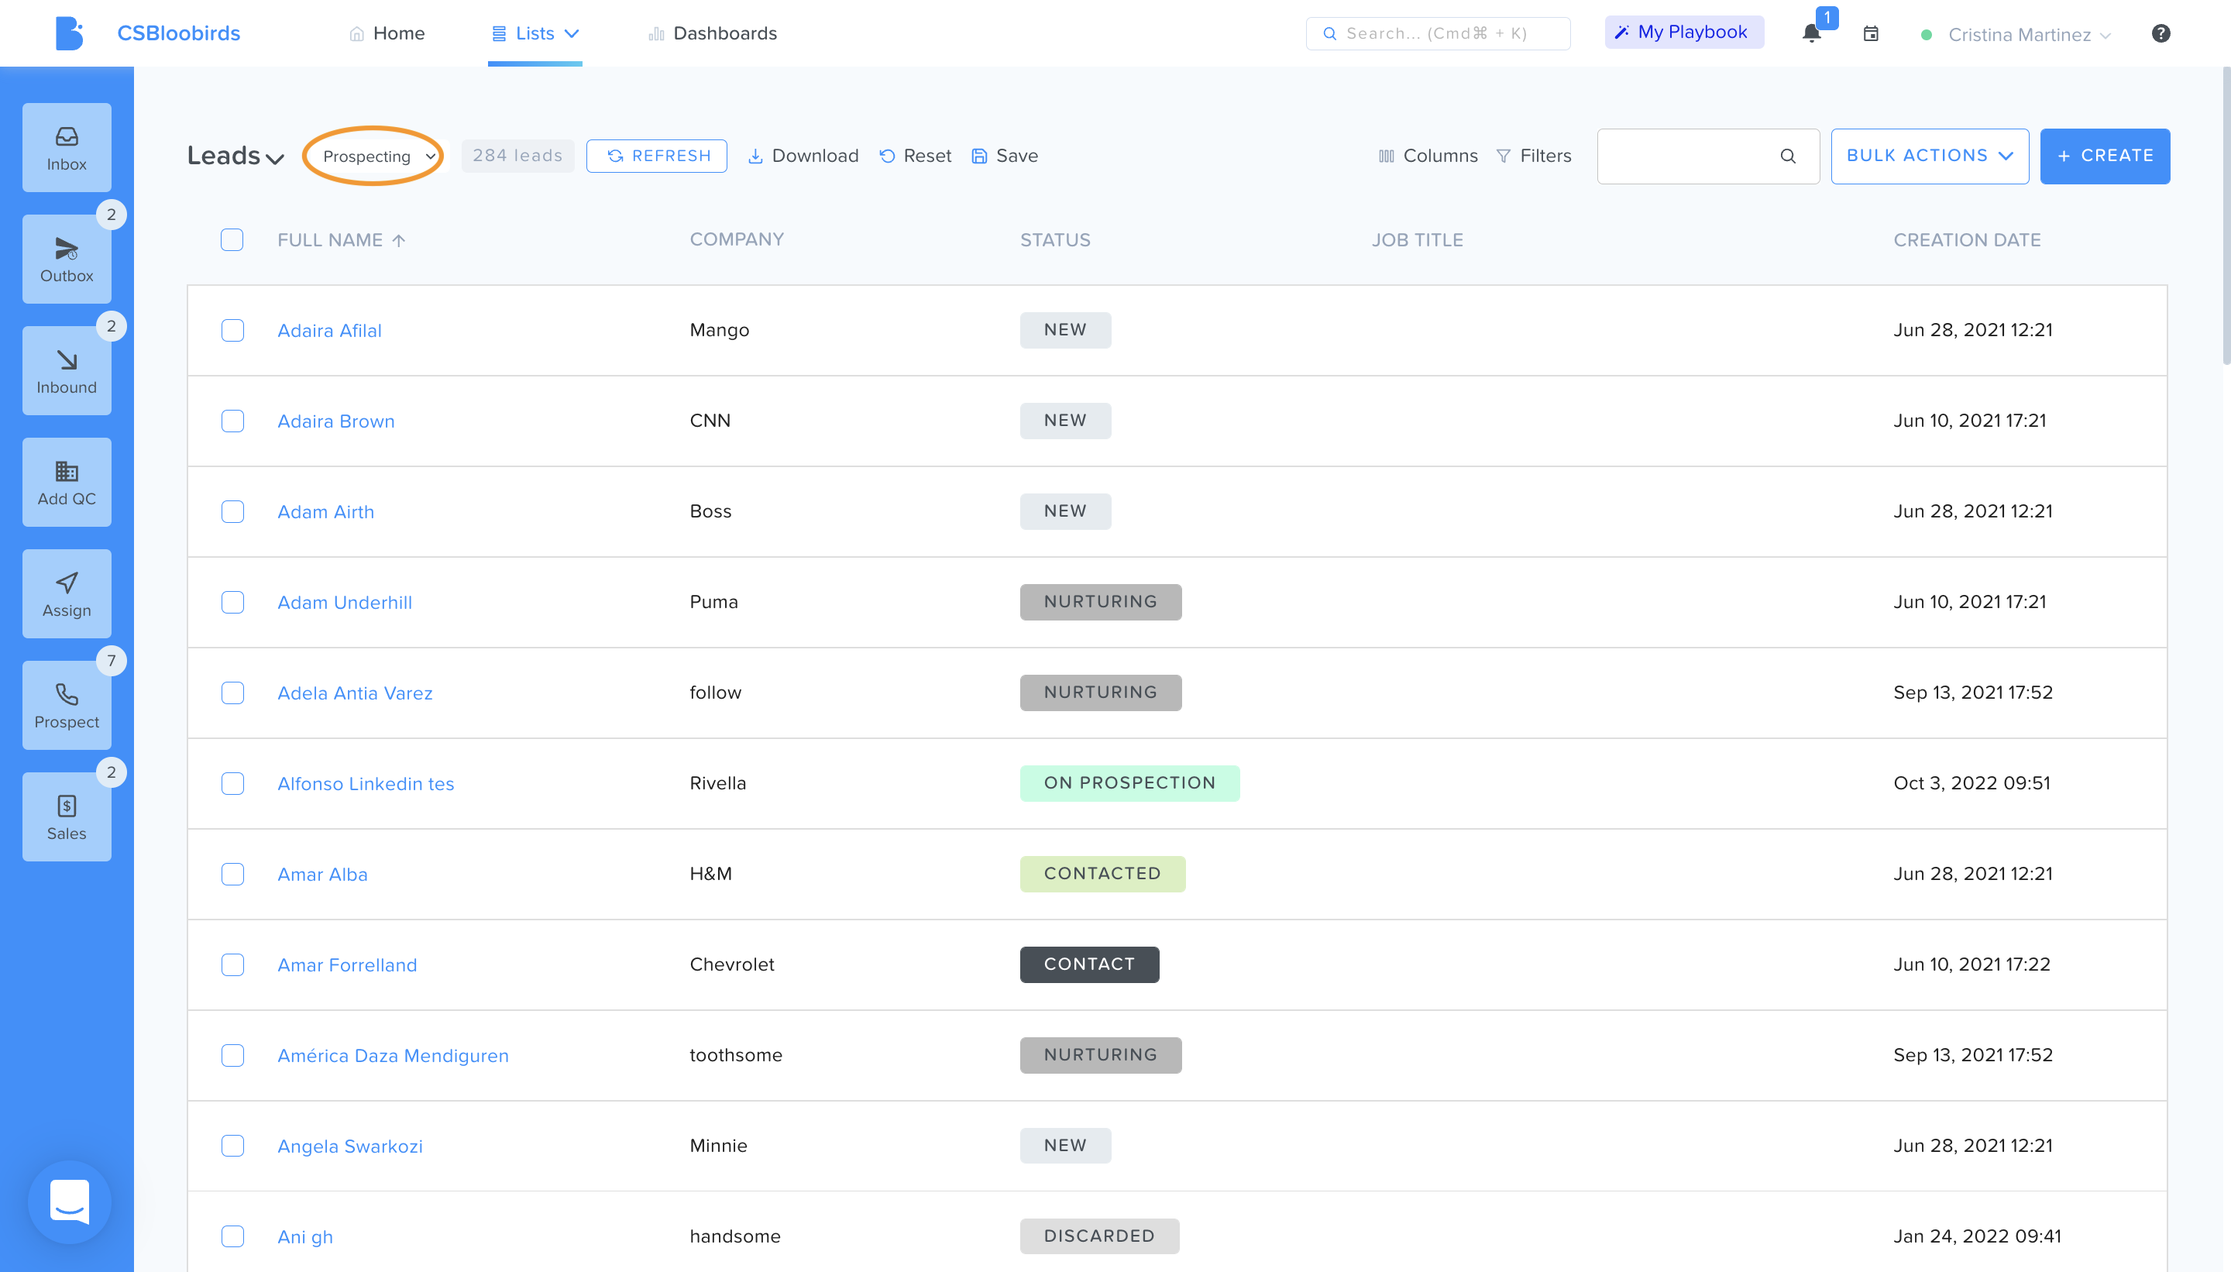2231x1272 pixels.
Task: Select the Ani gh row checkbox
Action: coord(232,1237)
